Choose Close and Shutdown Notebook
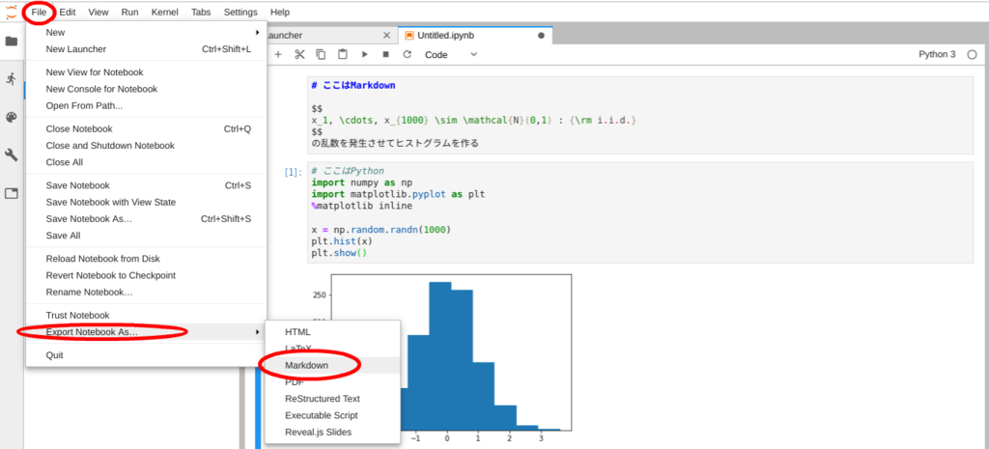 [147, 145]
